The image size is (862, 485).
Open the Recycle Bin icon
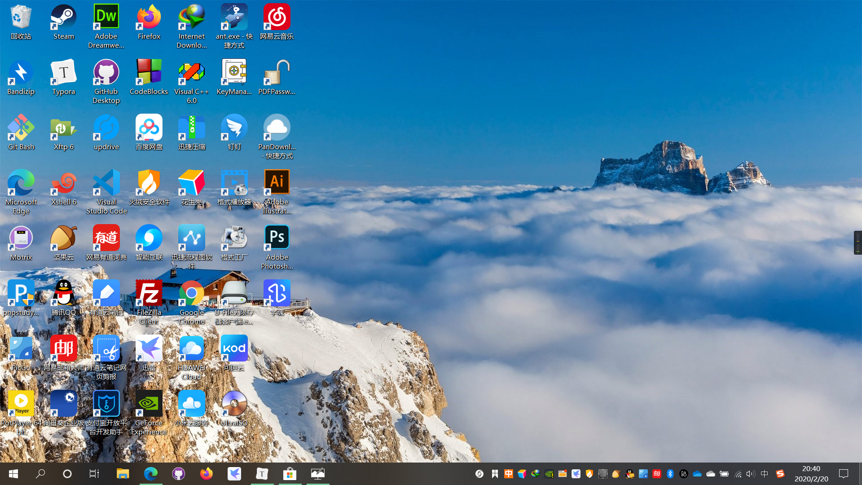(21, 18)
